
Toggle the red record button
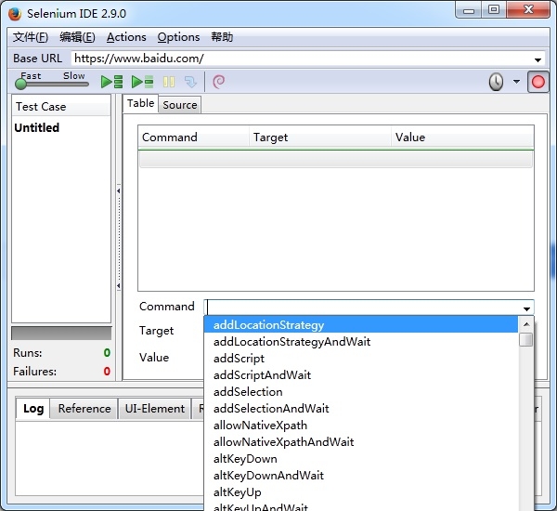[538, 82]
